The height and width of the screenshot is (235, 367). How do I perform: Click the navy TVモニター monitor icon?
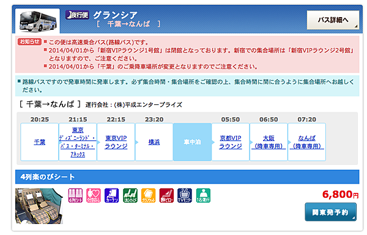coord(185,195)
